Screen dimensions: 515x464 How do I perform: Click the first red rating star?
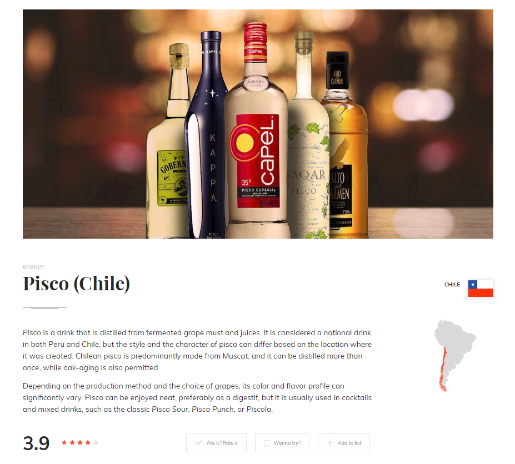tap(64, 442)
